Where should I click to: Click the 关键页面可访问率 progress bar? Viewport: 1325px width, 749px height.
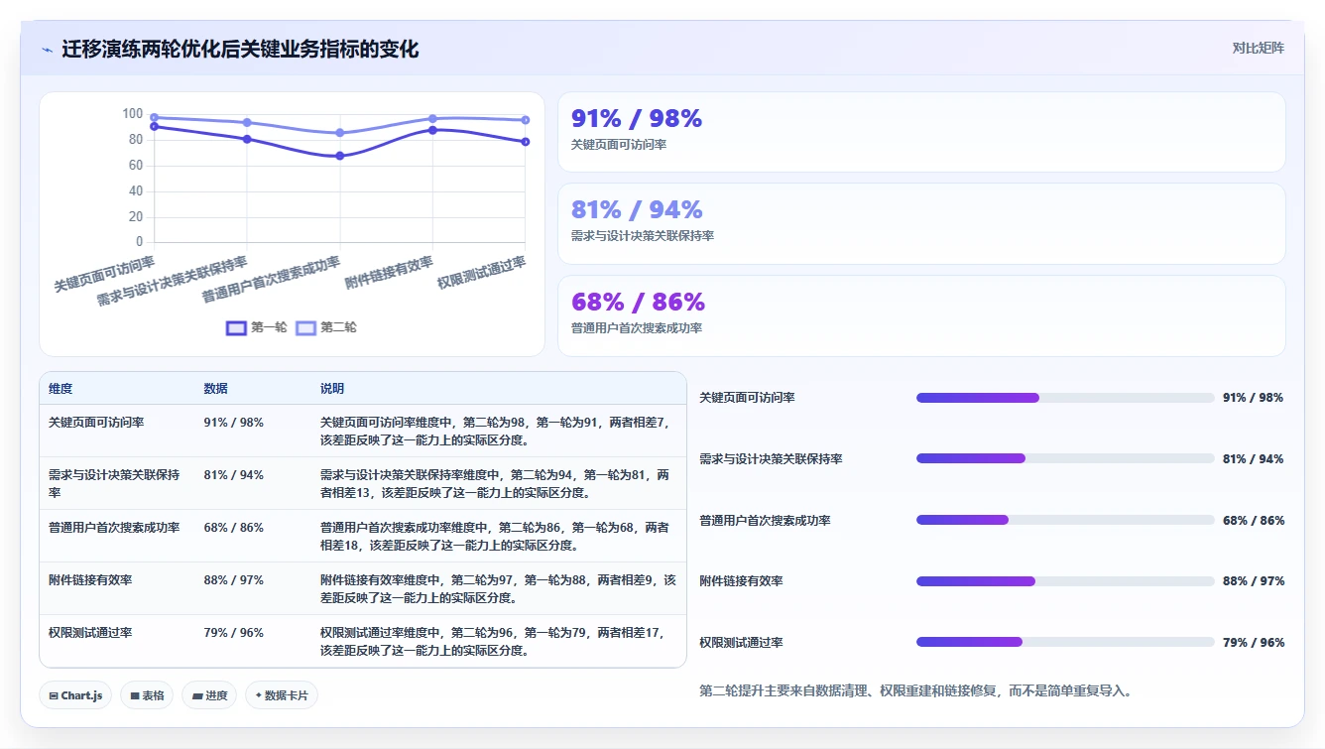1065,398
